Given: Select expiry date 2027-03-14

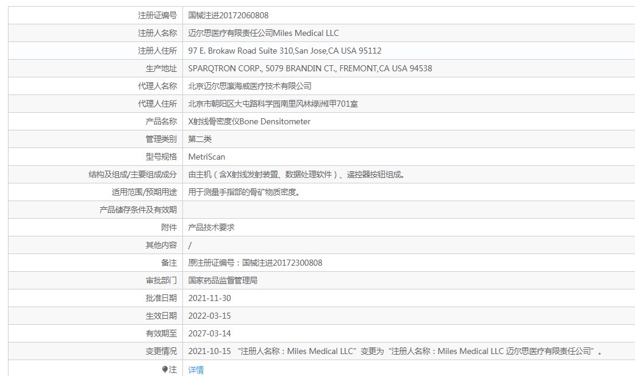Looking at the screenshot, I should pos(209,333).
